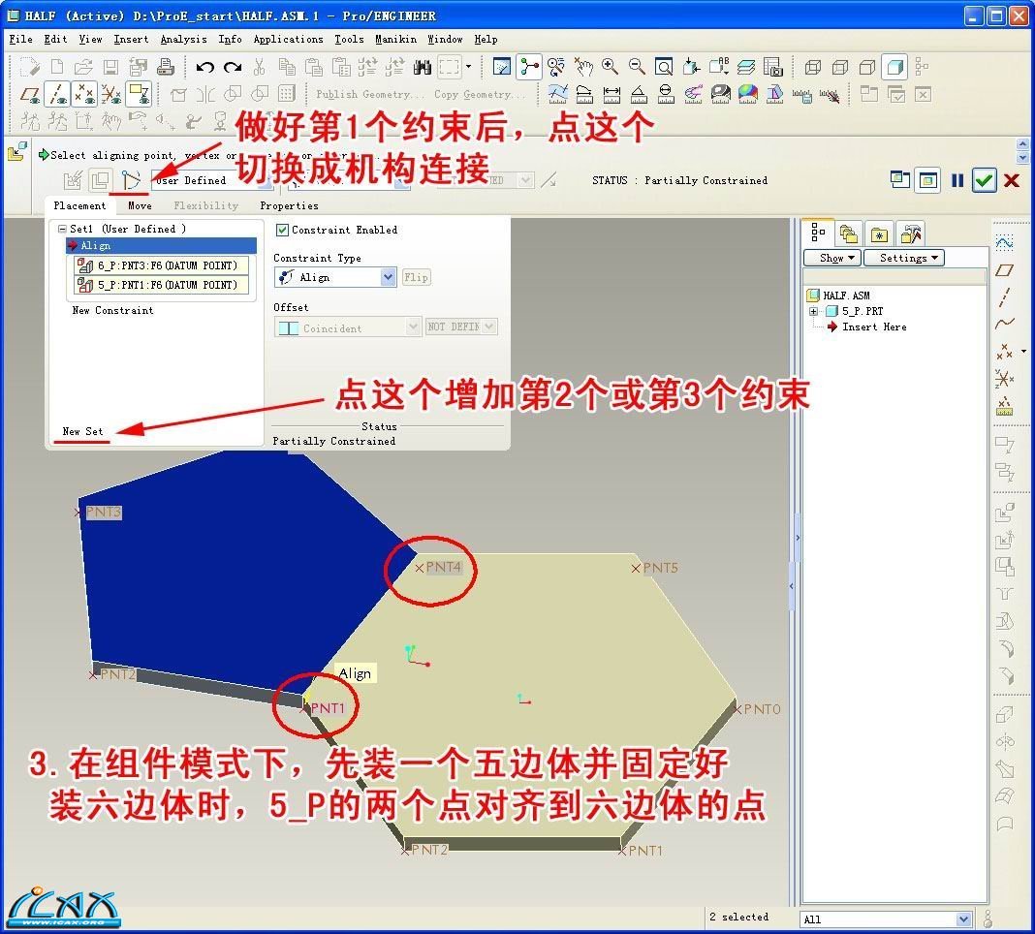The image size is (1035, 934).
Task: Click the Print icon in toolbar
Action: coord(165,67)
